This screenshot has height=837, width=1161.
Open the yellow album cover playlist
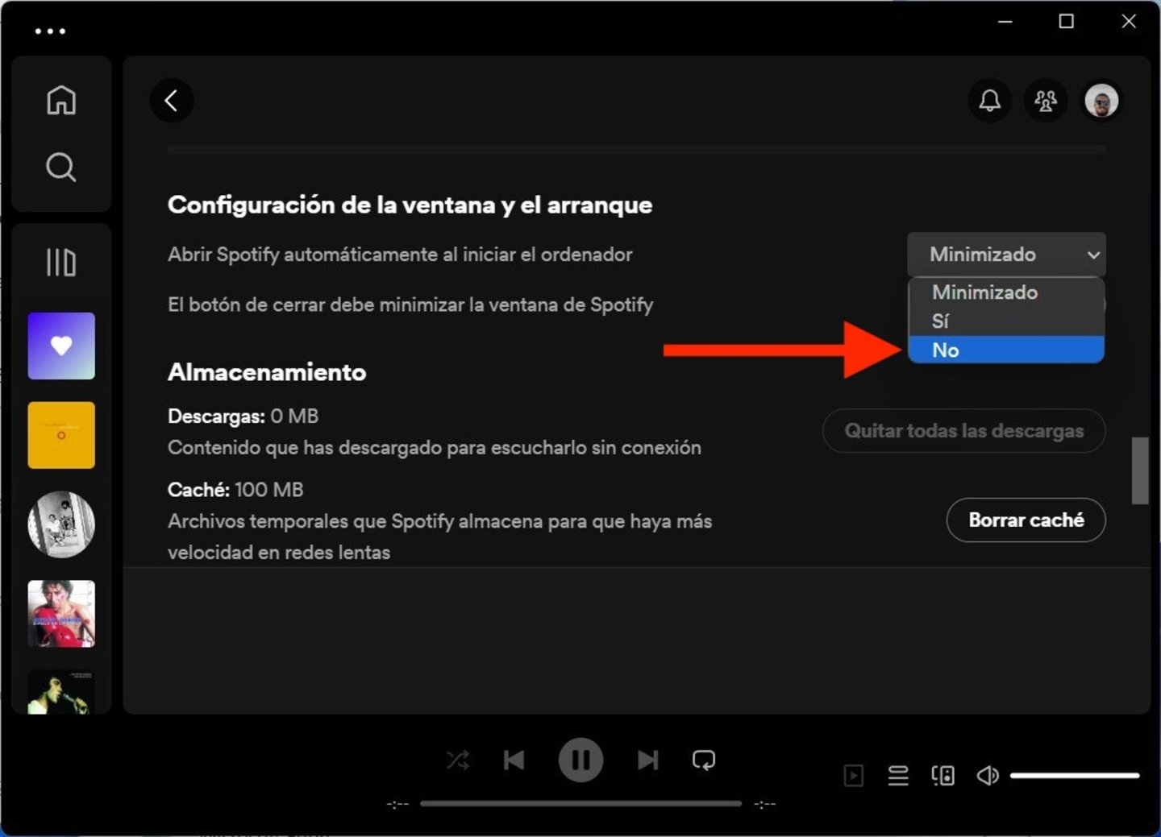tap(61, 435)
